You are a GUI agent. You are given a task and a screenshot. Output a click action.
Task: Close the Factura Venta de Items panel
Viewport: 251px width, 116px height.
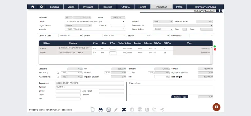221,11
